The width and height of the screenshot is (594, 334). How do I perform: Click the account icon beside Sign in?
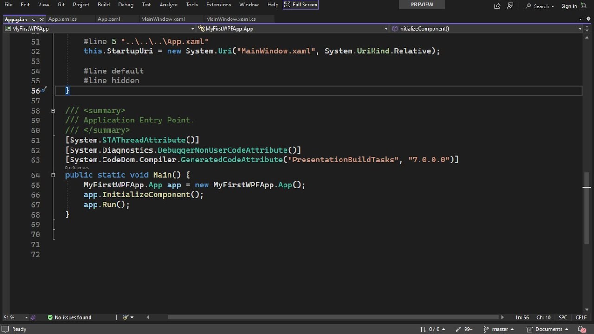[x=584, y=6]
